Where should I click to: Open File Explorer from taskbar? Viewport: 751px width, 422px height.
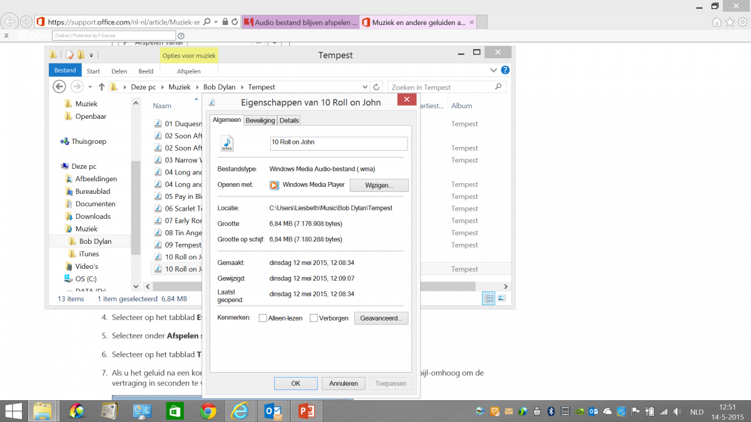click(x=43, y=411)
